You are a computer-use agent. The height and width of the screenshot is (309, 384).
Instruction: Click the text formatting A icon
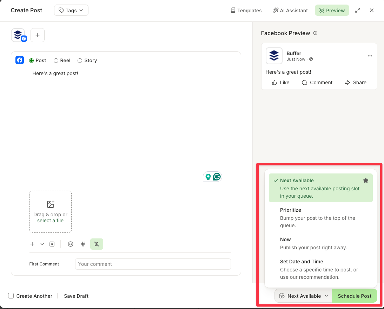coord(52,244)
